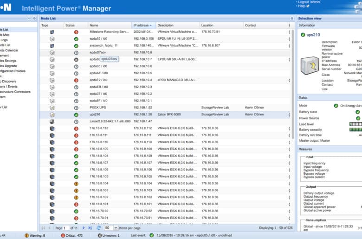Collapse the Status section header
Image resolution: width=362 pixels, height=239 pixels.
tap(330, 98)
